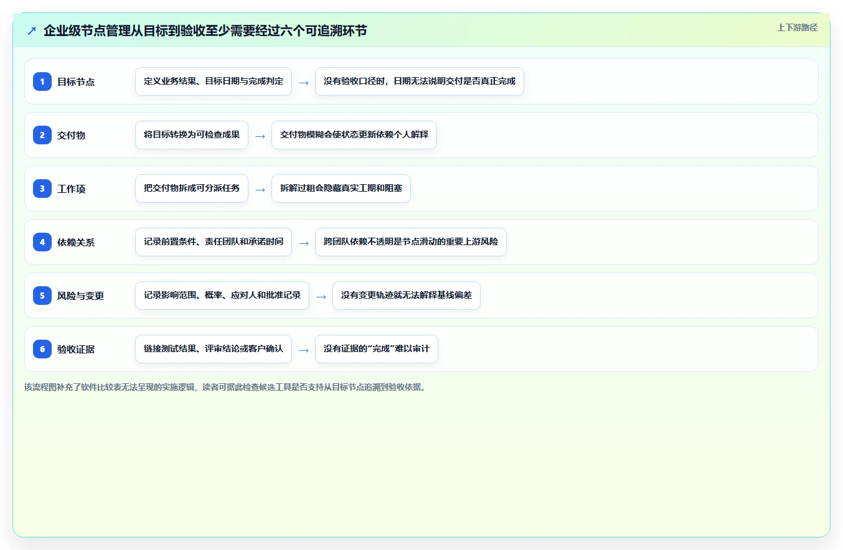The width and height of the screenshot is (843, 550).
Task: Click the 风险与变更 step label
Action: point(81,296)
